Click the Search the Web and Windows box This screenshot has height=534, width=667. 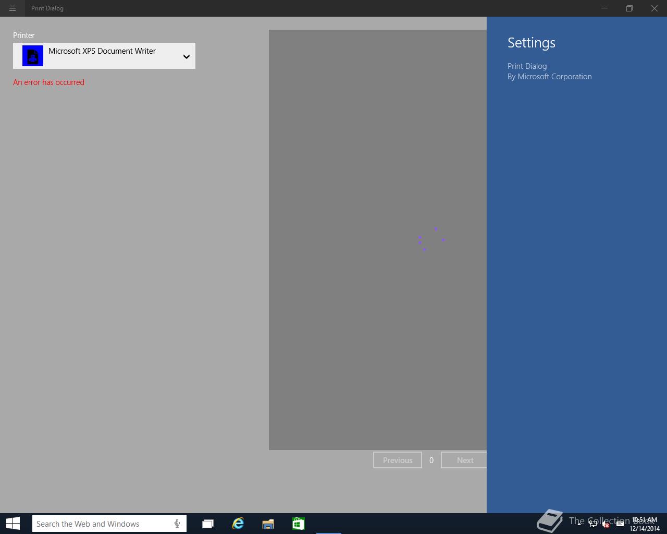(x=109, y=524)
